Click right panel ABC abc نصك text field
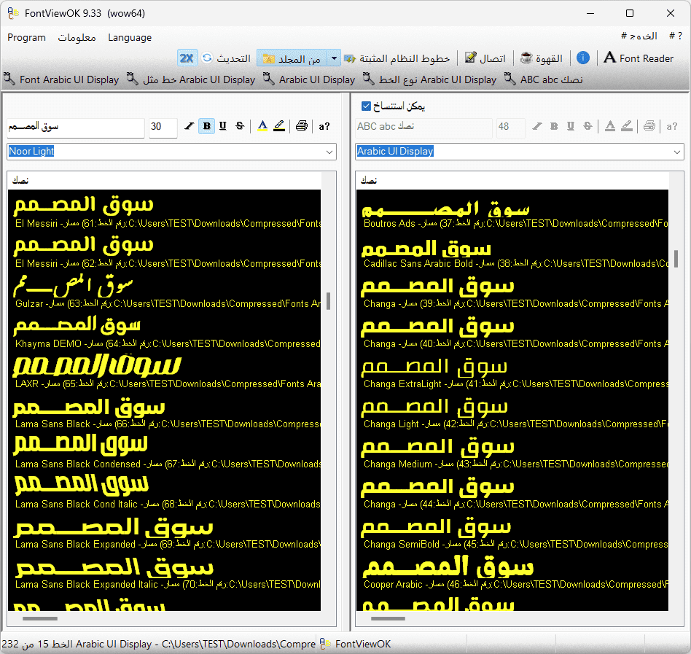 423,127
